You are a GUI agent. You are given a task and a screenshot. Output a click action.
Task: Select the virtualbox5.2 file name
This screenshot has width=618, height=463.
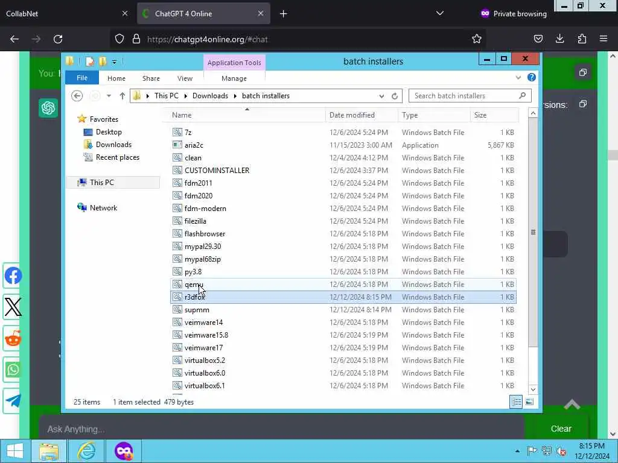tap(205, 361)
